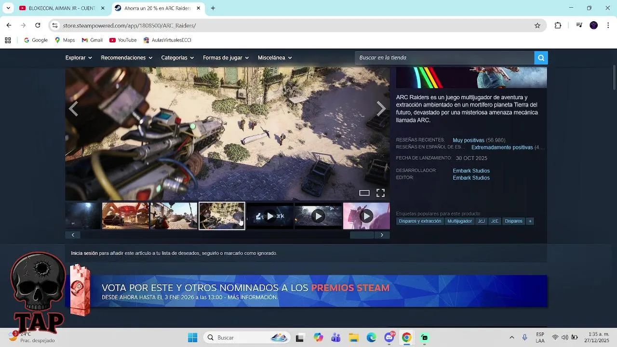Image resolution: width=617 pixels, height=347 pixels.
Task: Open the Chrome apps grid in bookmarks bar
Action: (8, 40)
